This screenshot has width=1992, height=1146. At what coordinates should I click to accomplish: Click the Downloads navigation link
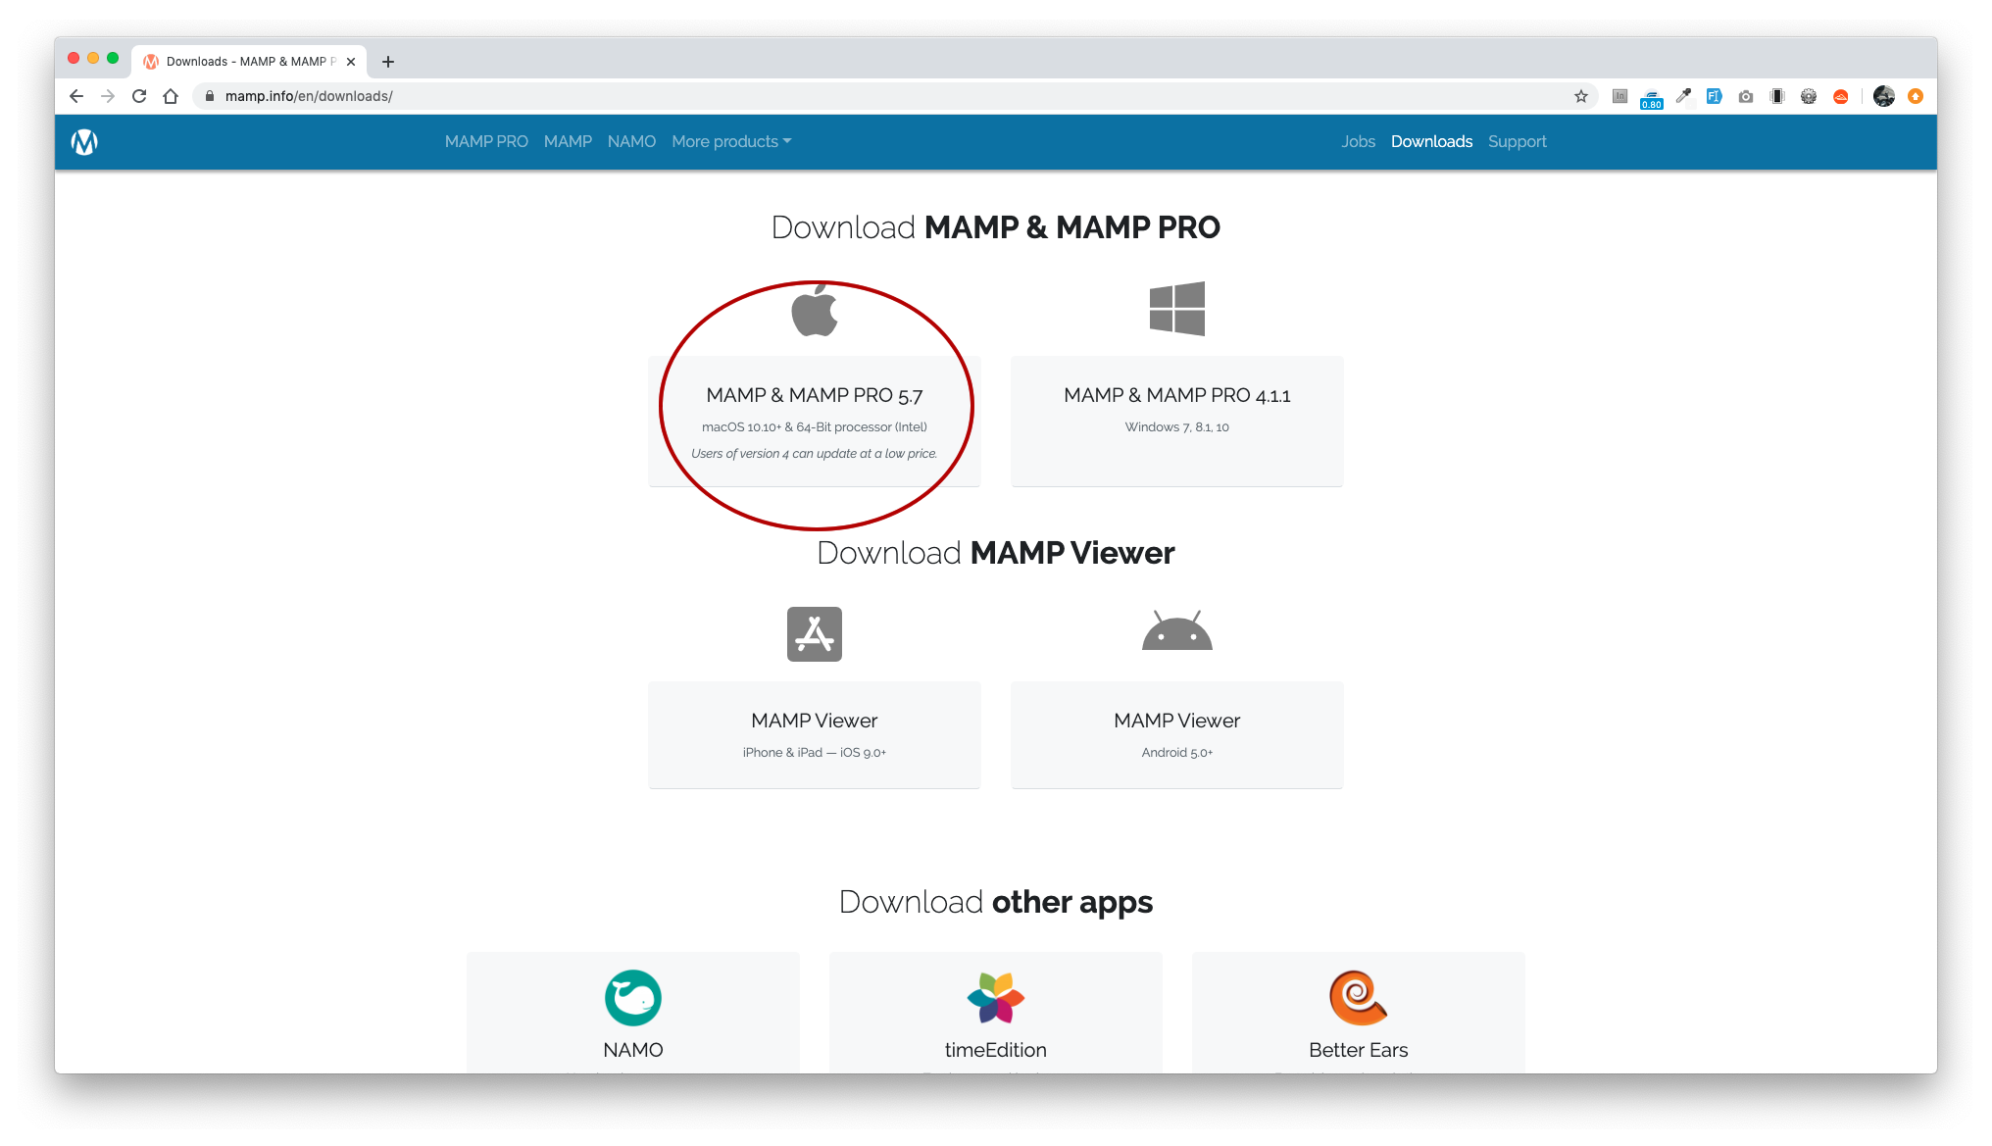pyautogui.click(x=1429, y=141)
